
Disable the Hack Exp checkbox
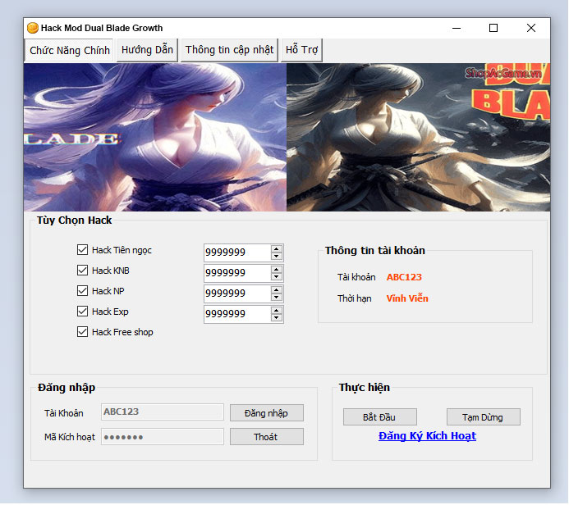click(82, 312)
